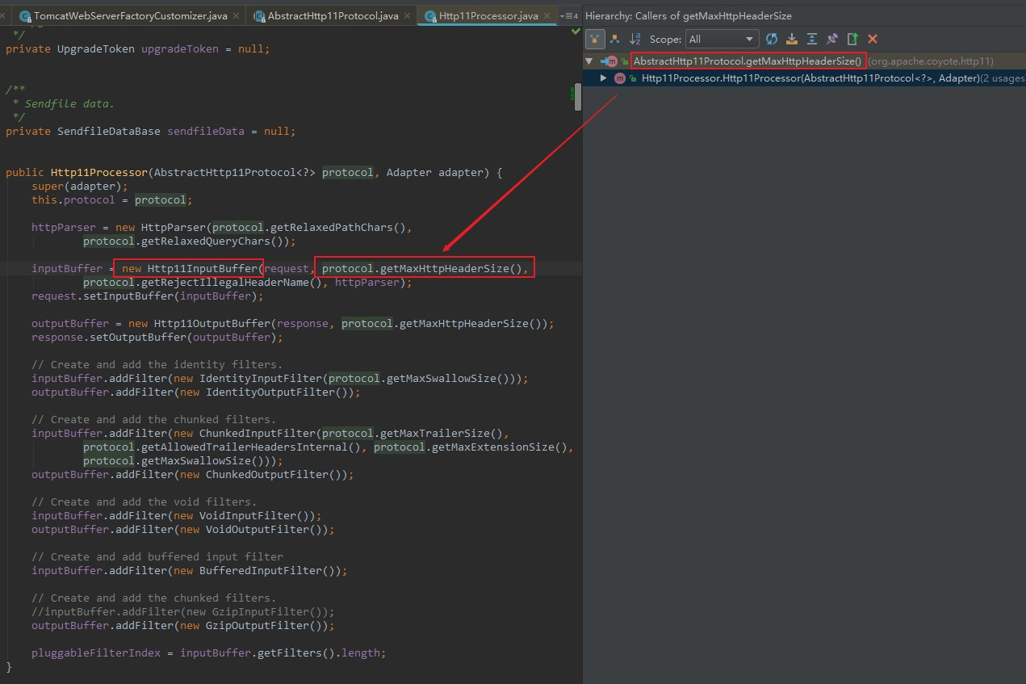
Task: Expand Http11Processor.Http11Processor constructor node
Action: pos(603,78)
